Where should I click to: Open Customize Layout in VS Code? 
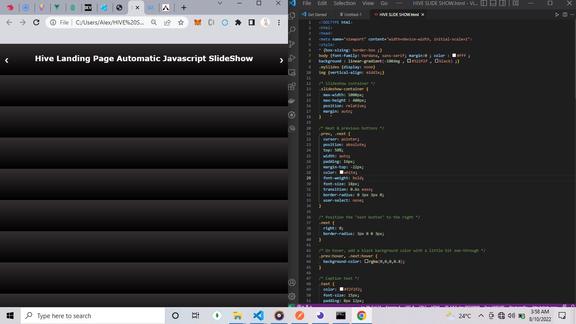pos(516,3)
